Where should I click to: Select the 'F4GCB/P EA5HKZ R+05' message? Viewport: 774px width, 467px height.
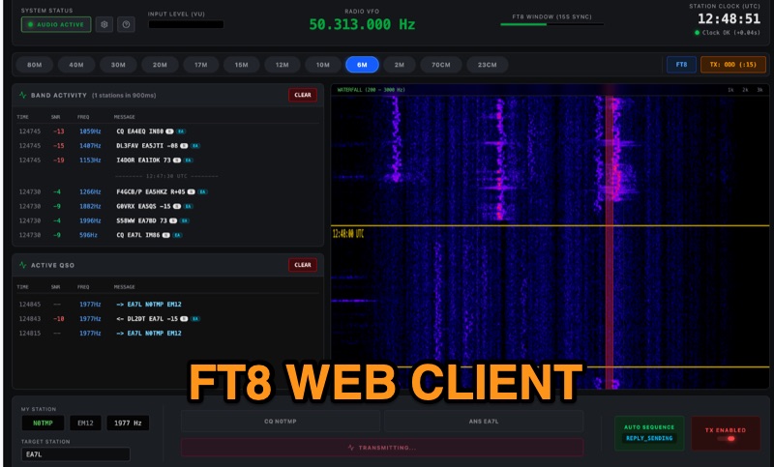[151, 191]
